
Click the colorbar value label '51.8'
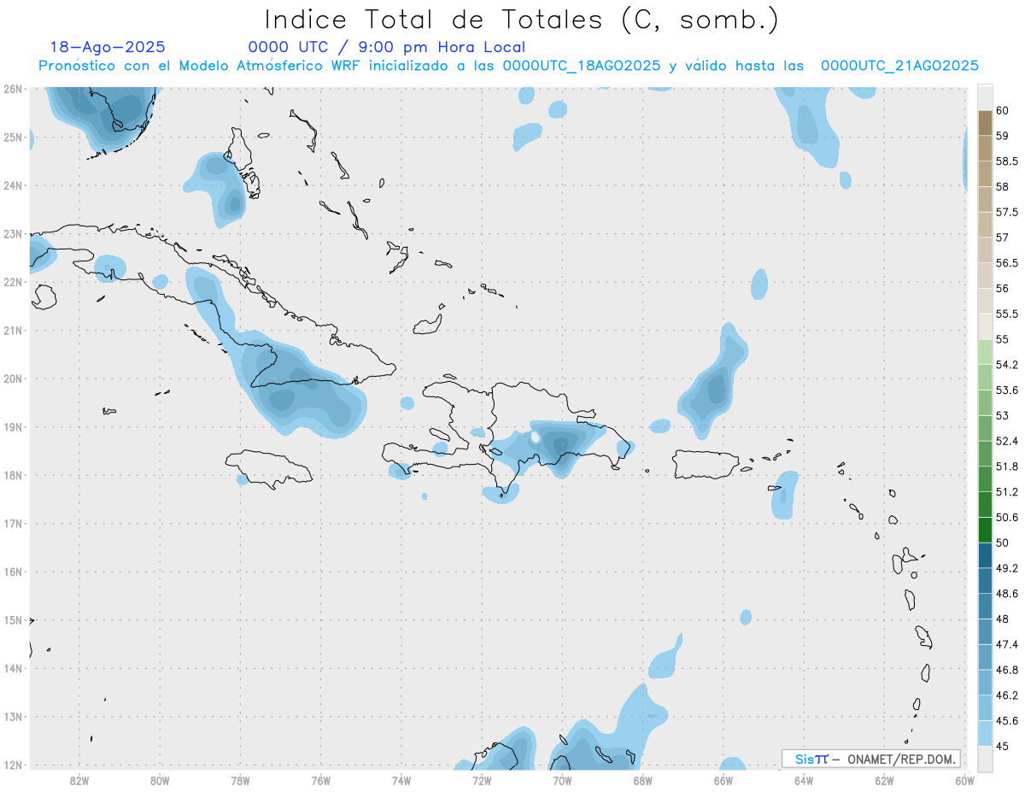click(1008, 466)
